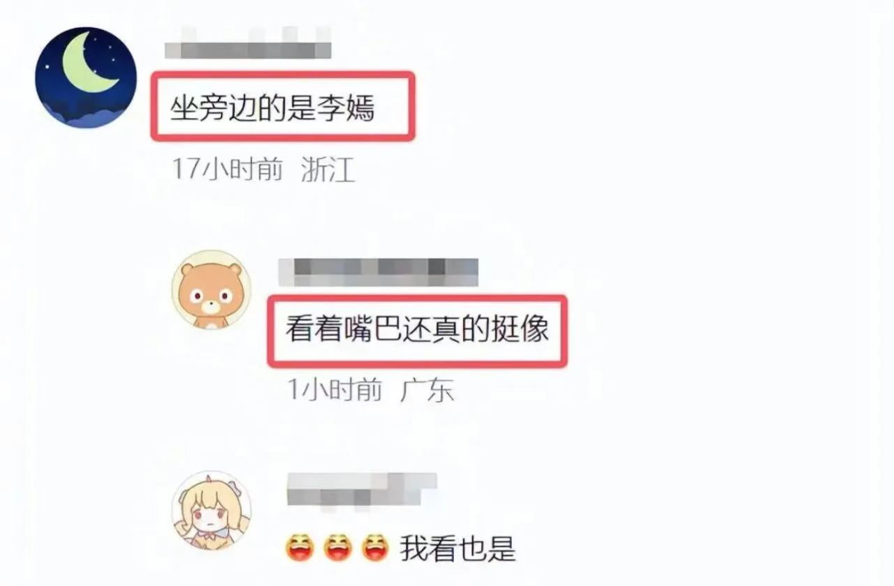Open the crescent moon avatar profile

pyautogui.click(x=86, y=77)
